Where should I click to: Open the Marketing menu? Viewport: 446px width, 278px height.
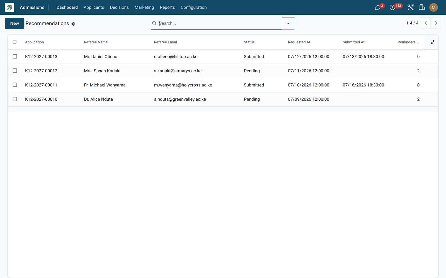click(x=144, y=8)
